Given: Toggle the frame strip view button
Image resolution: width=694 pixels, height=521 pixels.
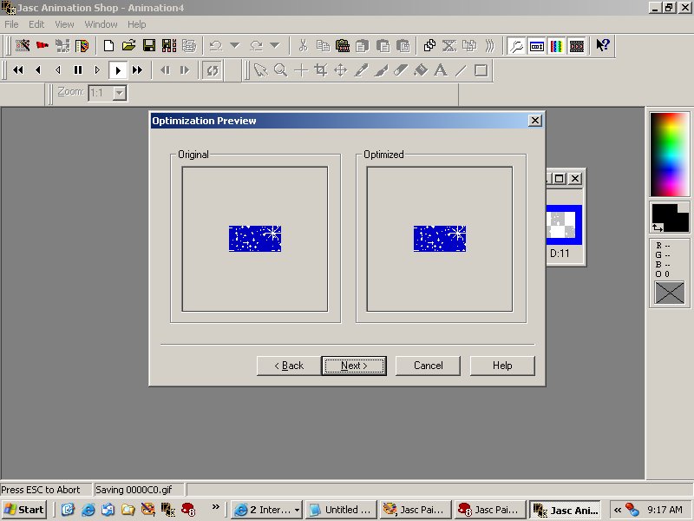Looking at the screenshot, I should tap(577, 46).
